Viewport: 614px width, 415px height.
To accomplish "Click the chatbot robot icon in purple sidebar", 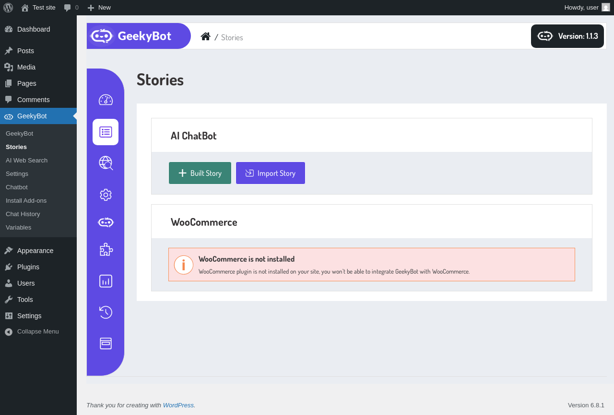I will coord(106,222).
